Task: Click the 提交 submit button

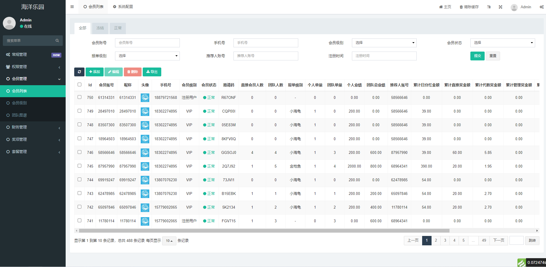Action: coord(477,56)
